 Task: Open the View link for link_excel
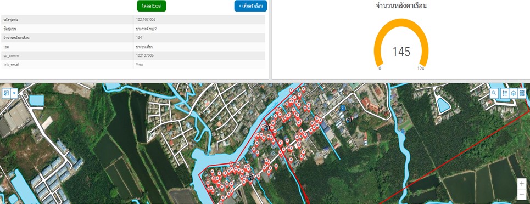pos(140,64)
